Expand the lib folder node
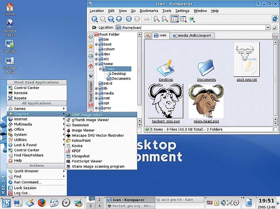Screen dimensions: 280x209 tap(97, 89)
